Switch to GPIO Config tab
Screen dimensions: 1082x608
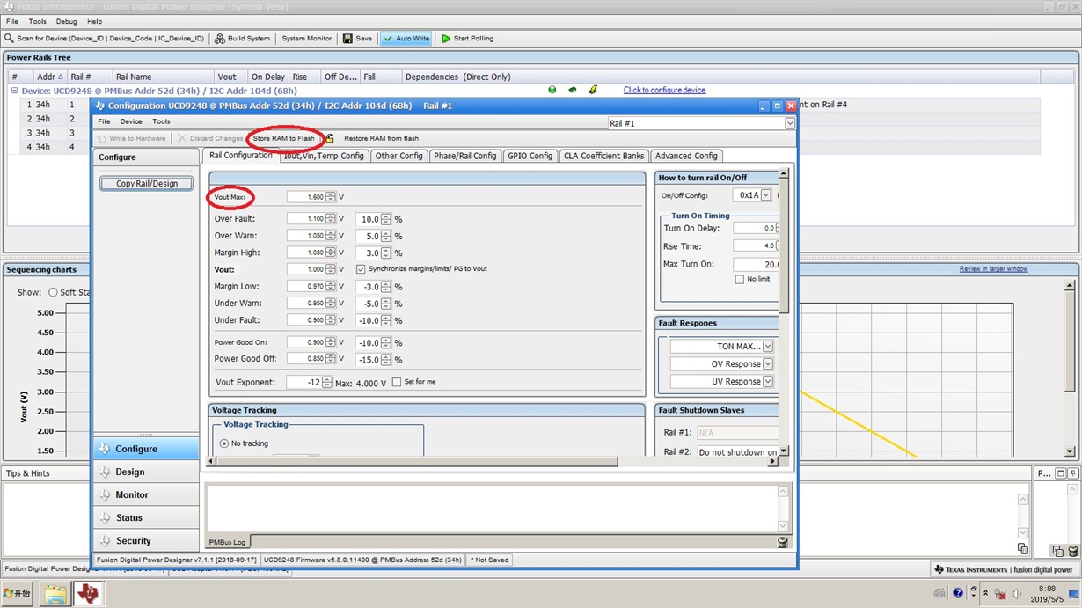pyautogui.click(x=530, y=156)
